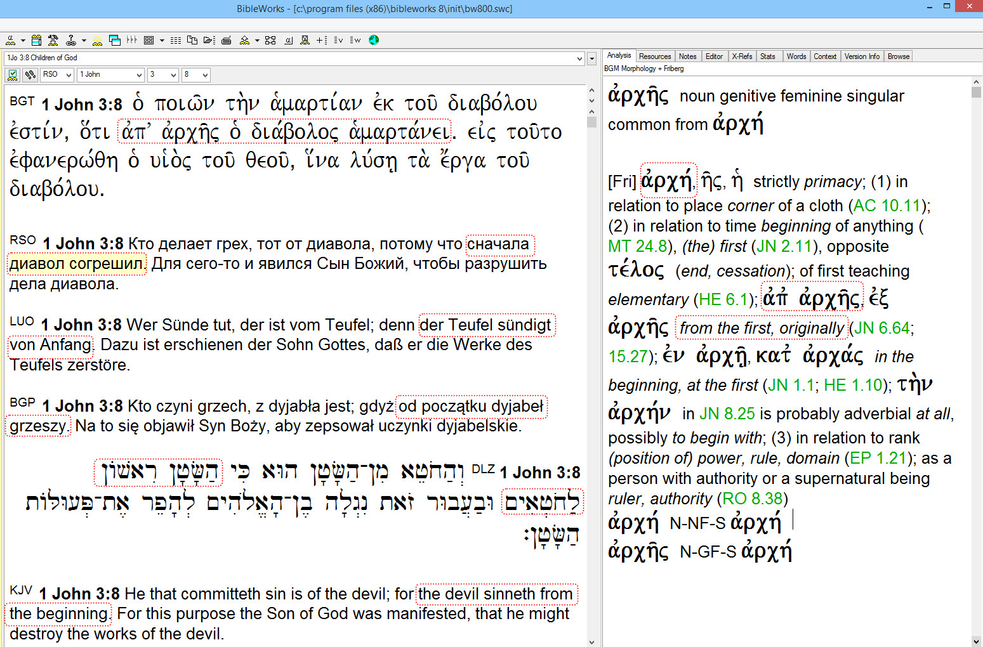Viewport: 983px width, 647px height.
Task: Follow the RO 8.38 reference link
Action: [753, 499]
